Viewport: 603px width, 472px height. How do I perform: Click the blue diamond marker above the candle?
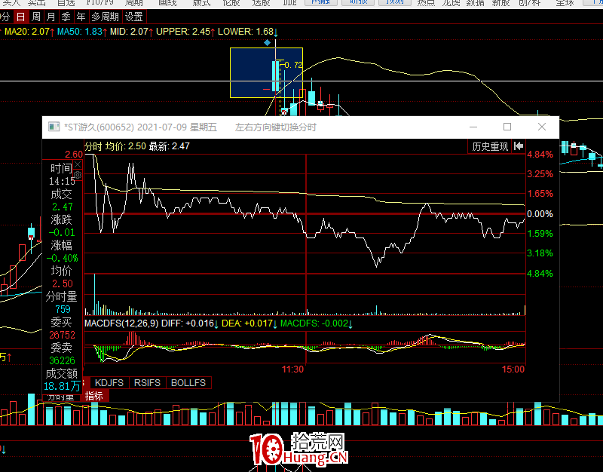coord(268,42)
